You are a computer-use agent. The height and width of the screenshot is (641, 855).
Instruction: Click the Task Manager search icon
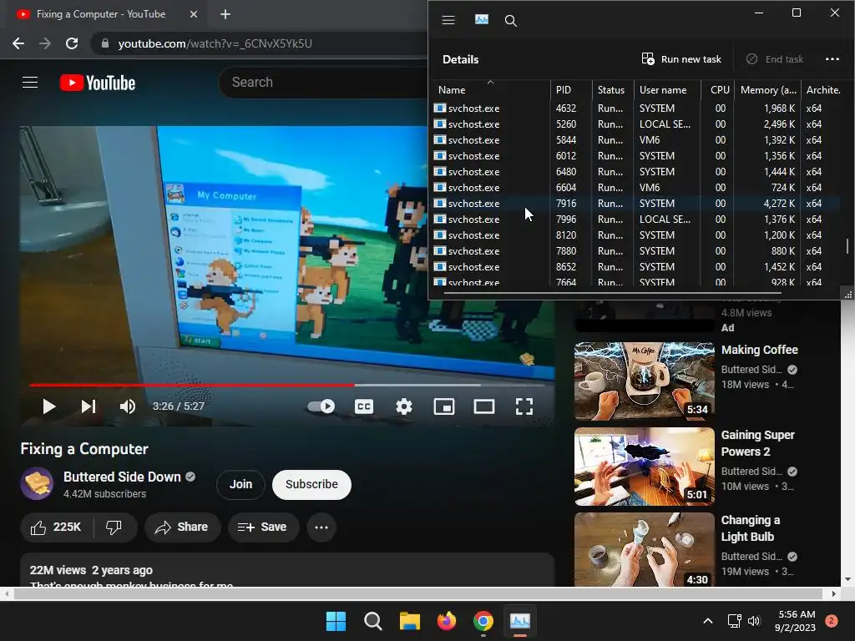pos(510,21)
